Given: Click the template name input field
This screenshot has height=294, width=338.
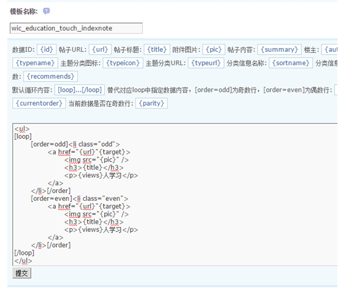Looking at the screenshot, I should tap(76, 28).
